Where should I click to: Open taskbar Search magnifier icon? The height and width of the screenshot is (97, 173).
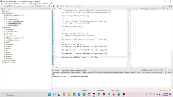coord(54,94)
